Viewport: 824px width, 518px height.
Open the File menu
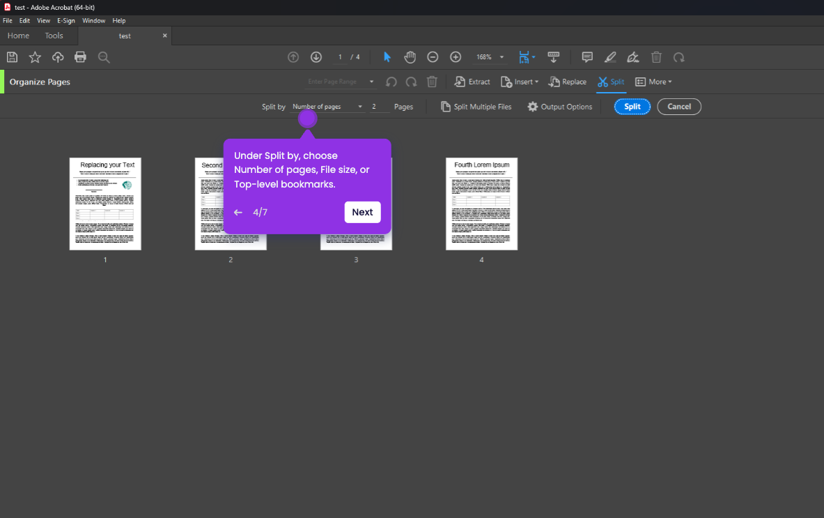click(x=8, y=20)
